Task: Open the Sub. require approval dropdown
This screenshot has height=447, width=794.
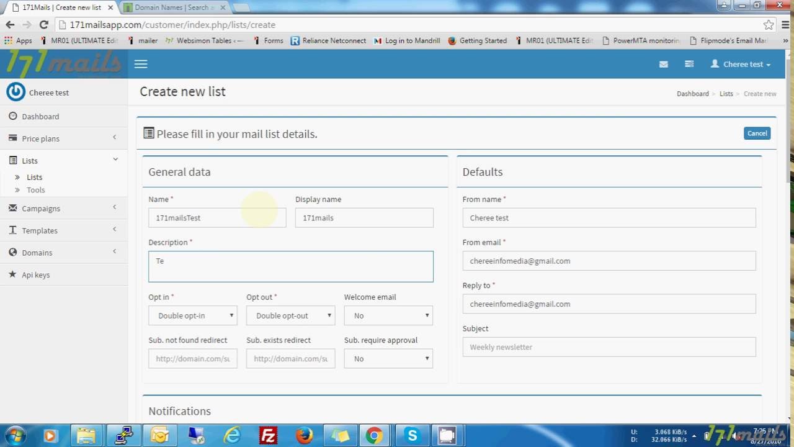Action: (x=388, y=358)
